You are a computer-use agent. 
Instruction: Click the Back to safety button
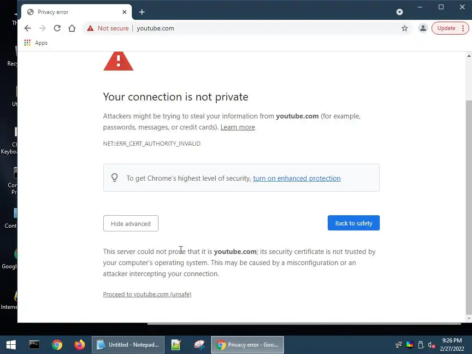[354, 223]
